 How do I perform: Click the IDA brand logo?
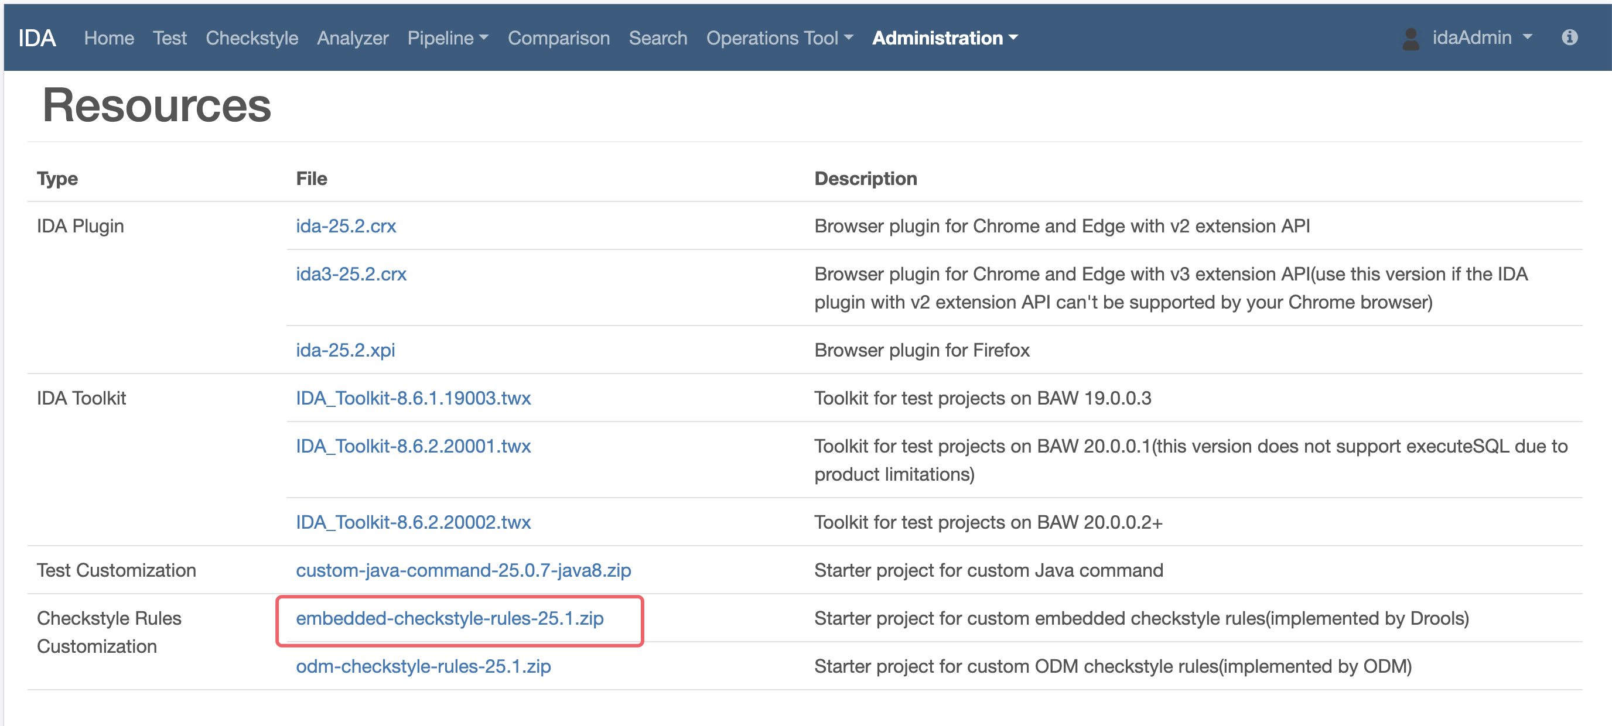pos(37,38)
